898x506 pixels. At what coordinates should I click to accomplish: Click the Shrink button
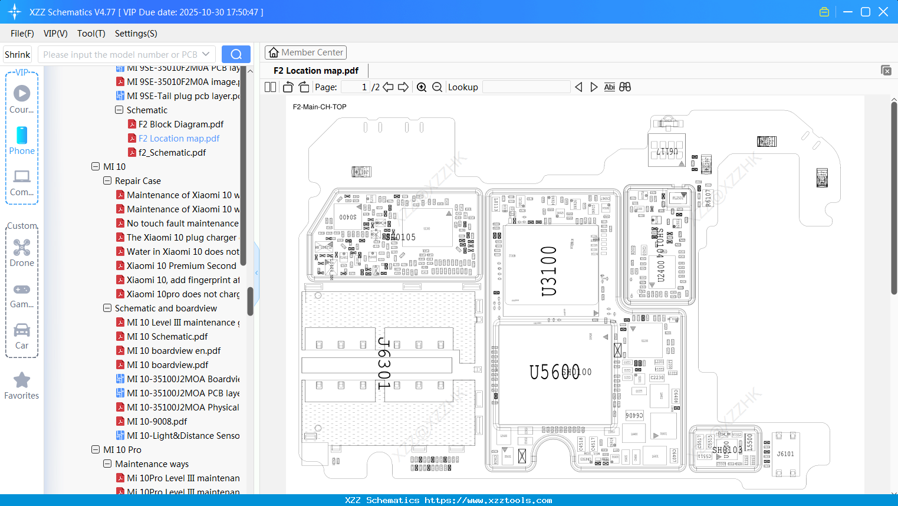[x=17, y=54]
